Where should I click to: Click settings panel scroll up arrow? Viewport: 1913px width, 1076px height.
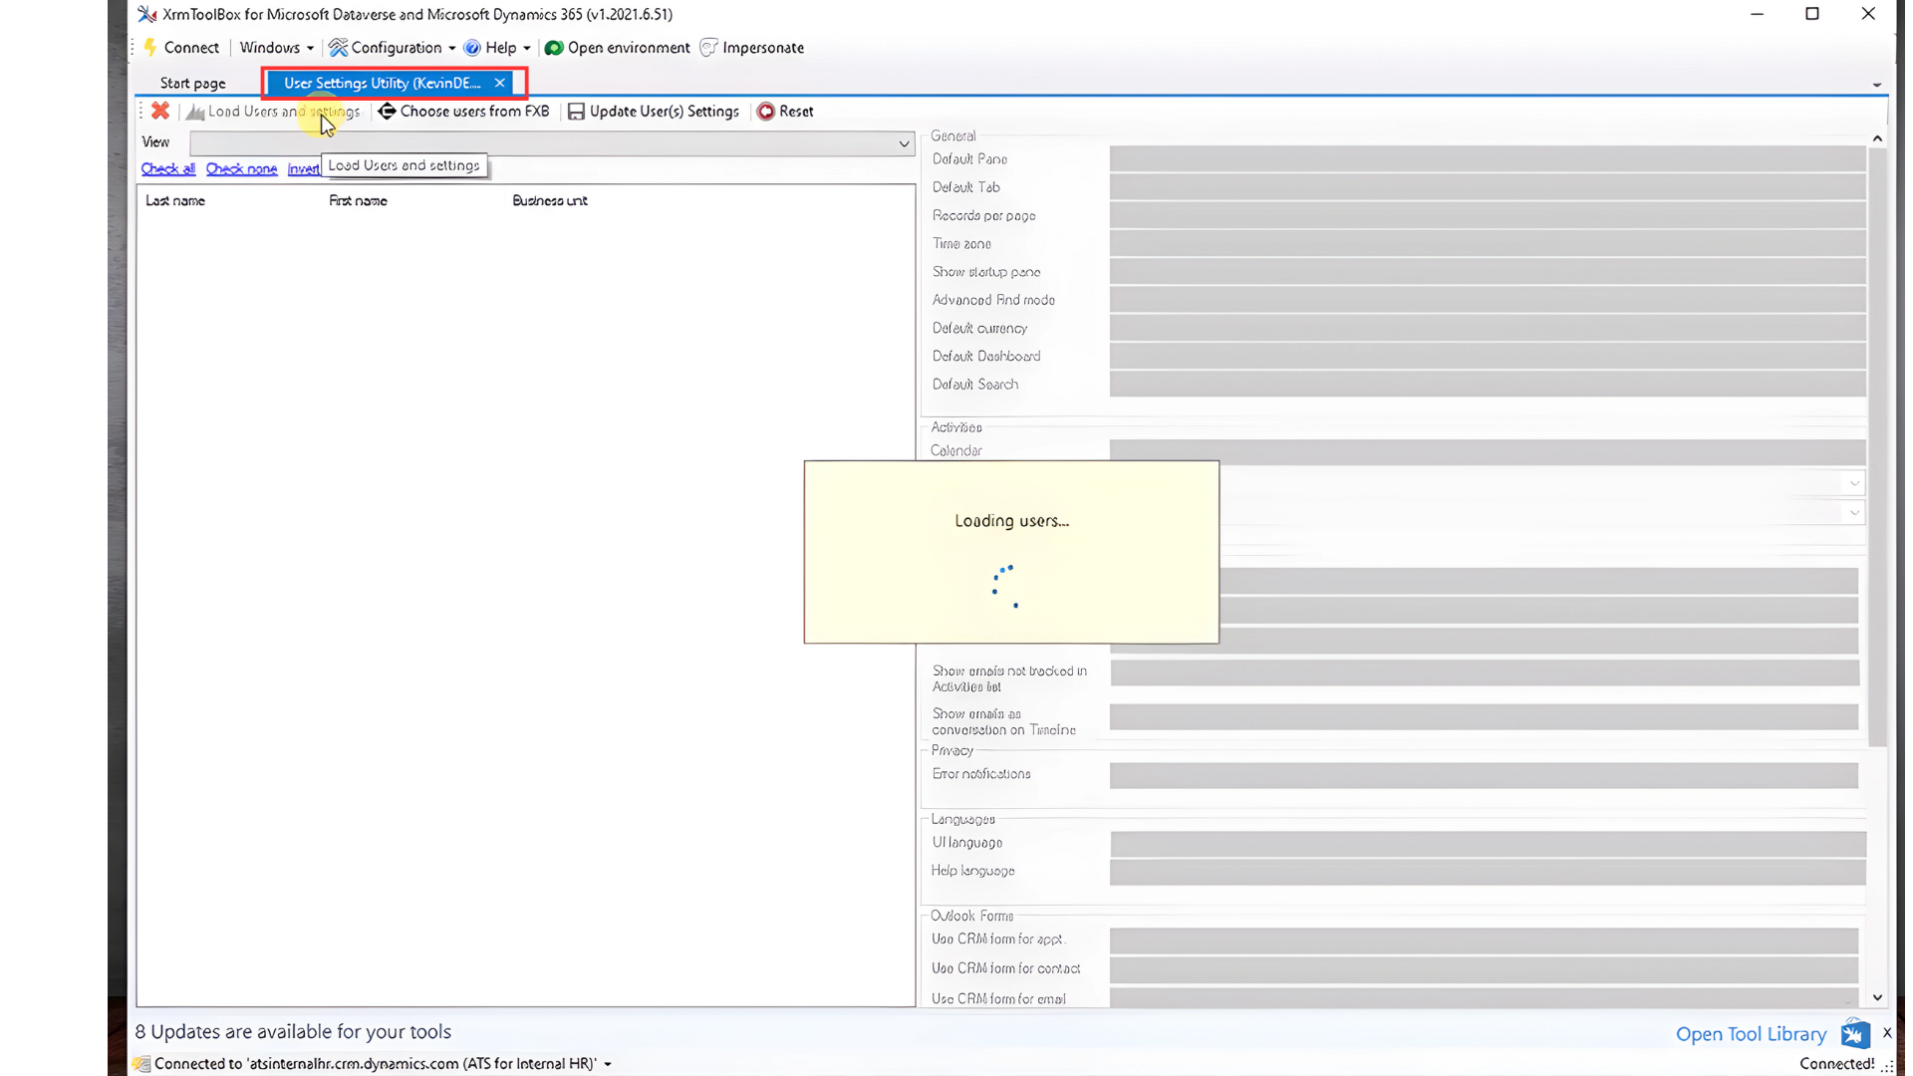[x=1877, y=138]
